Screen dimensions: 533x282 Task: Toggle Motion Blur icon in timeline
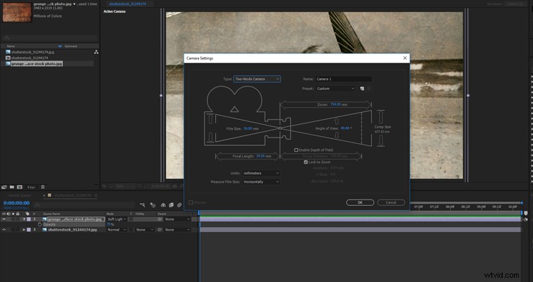pos(179,205)
